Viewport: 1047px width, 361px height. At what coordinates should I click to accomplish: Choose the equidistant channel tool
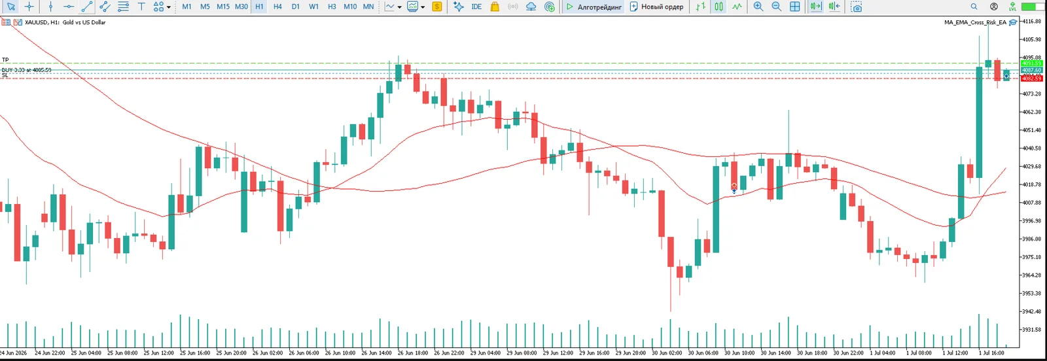(x=105, y=7)
